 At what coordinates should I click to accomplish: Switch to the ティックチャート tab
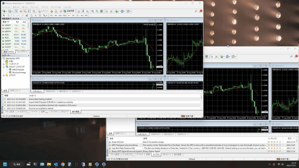coord(22,52)
